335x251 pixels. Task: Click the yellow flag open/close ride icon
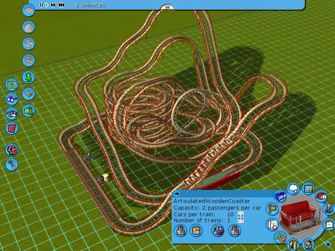point(272,208)
